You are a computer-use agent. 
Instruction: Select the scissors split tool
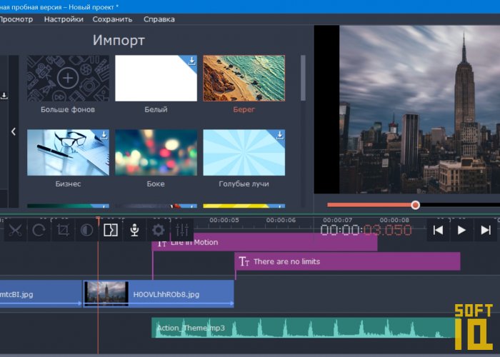click(x=16, y=230)
